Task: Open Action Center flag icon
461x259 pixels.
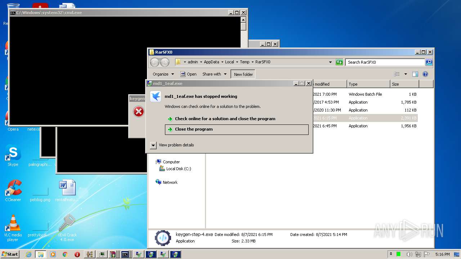Action: [427, 254]
